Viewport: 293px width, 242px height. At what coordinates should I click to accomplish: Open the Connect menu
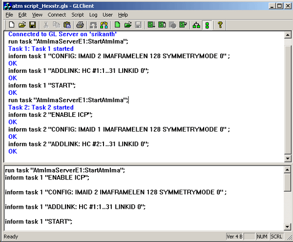57,15
